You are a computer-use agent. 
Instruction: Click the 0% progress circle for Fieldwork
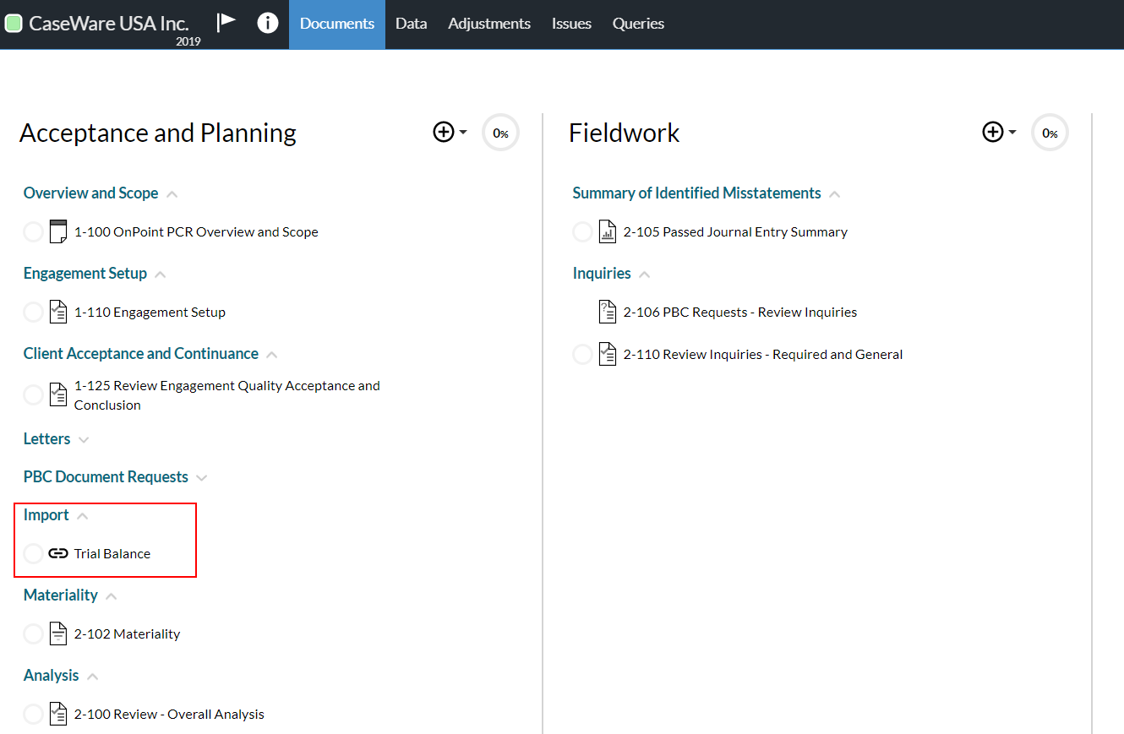[1050, 132]
